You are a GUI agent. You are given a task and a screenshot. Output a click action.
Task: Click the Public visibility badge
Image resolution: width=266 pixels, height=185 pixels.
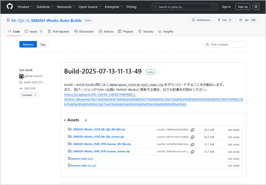[88, 20]
